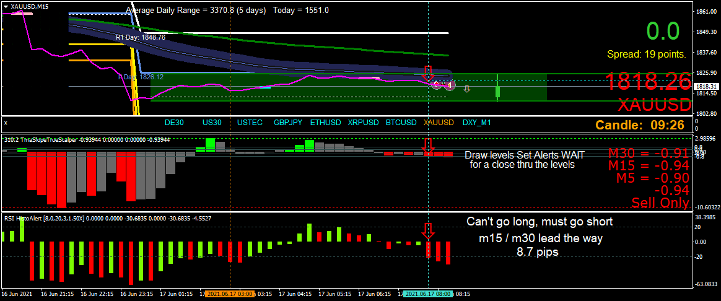Image resolution: width=721 pixels, height=301 pixels.
Task: Select the green candle at chart right
Action: [497, 87]
